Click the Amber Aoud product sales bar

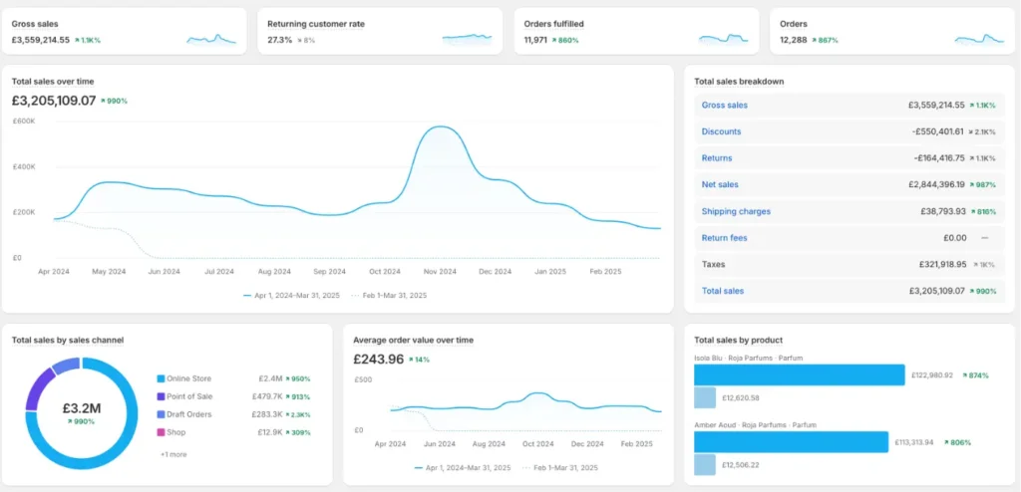pos(791,442)
